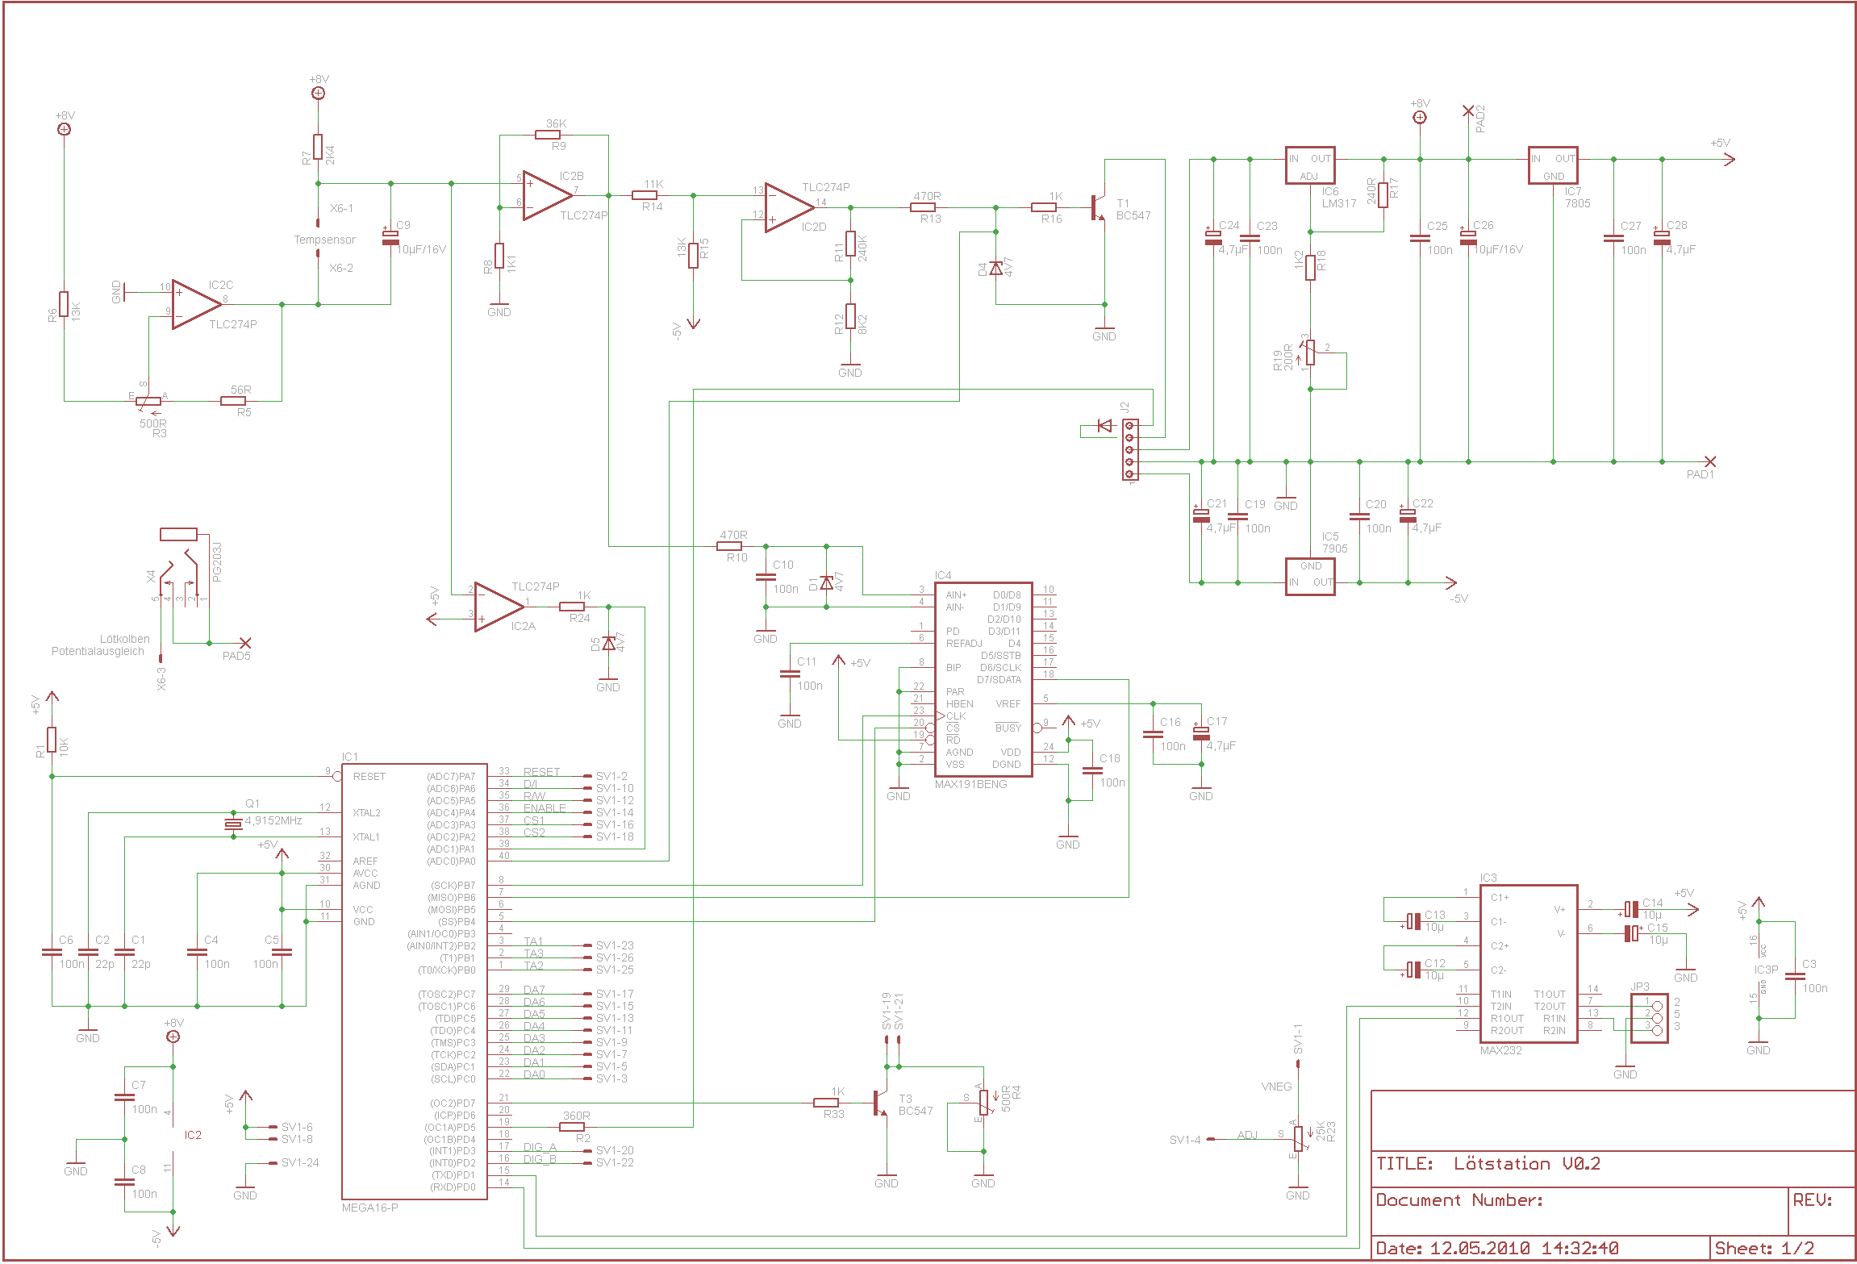This screenshot has height=1264, width=1857.
Task: Select the IC2C op-amp triangle symbol
Action: click(x=196, y=304)
